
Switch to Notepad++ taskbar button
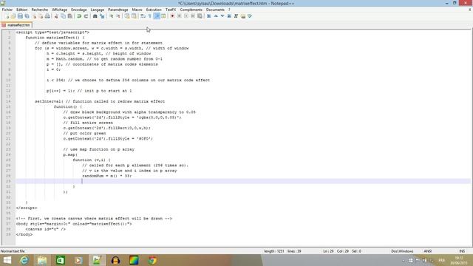[x=97, y=260]
